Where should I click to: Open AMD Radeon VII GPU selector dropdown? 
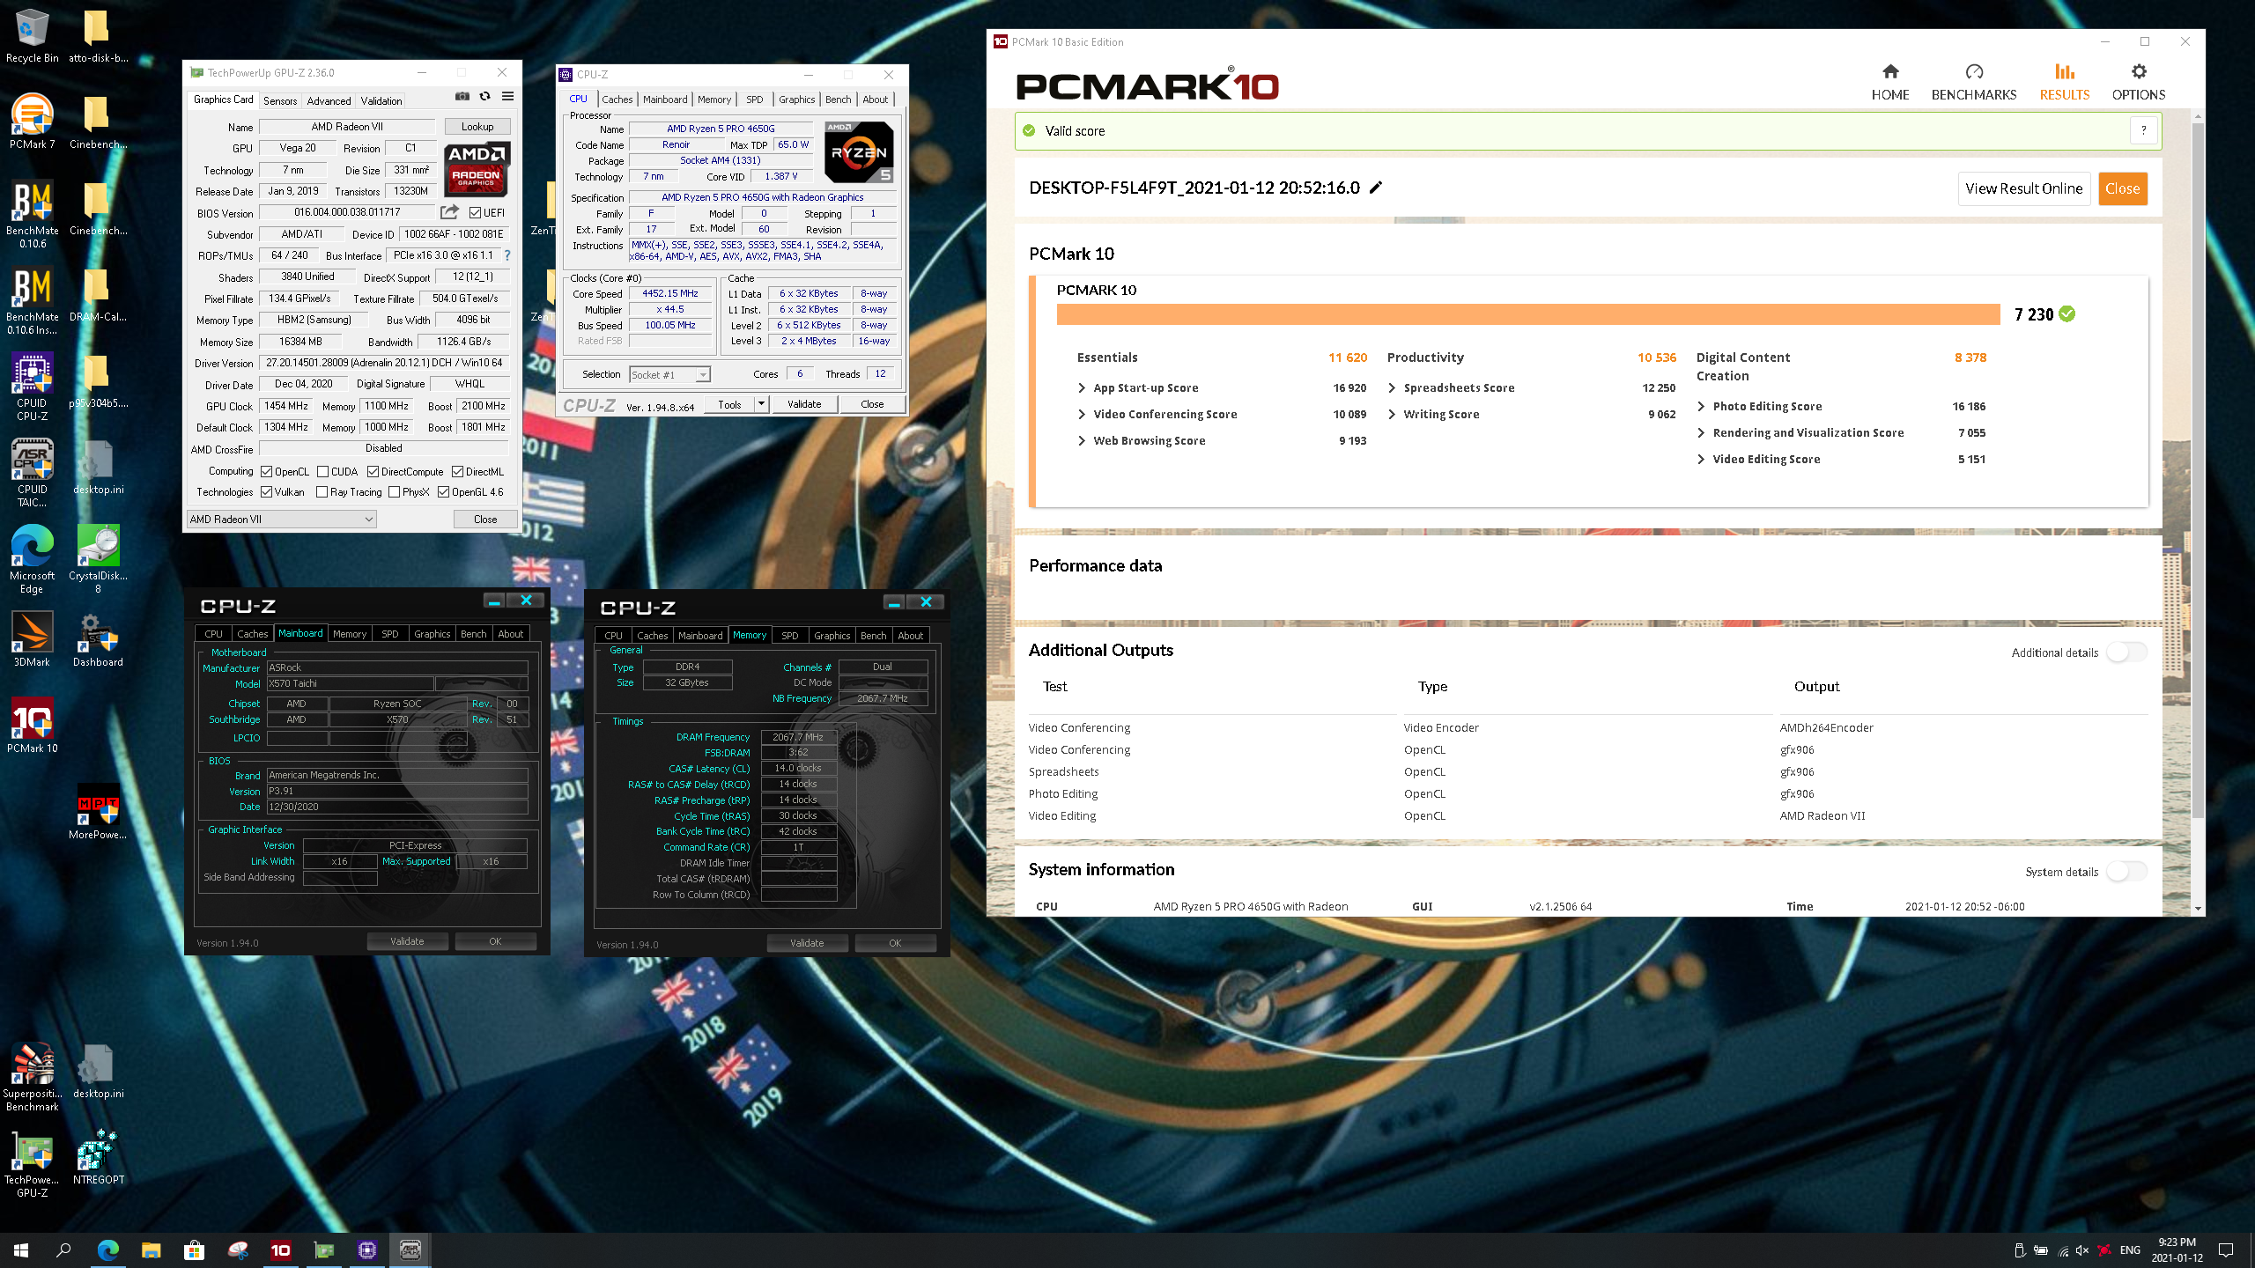pyautogui.click(x=282, y=519)
